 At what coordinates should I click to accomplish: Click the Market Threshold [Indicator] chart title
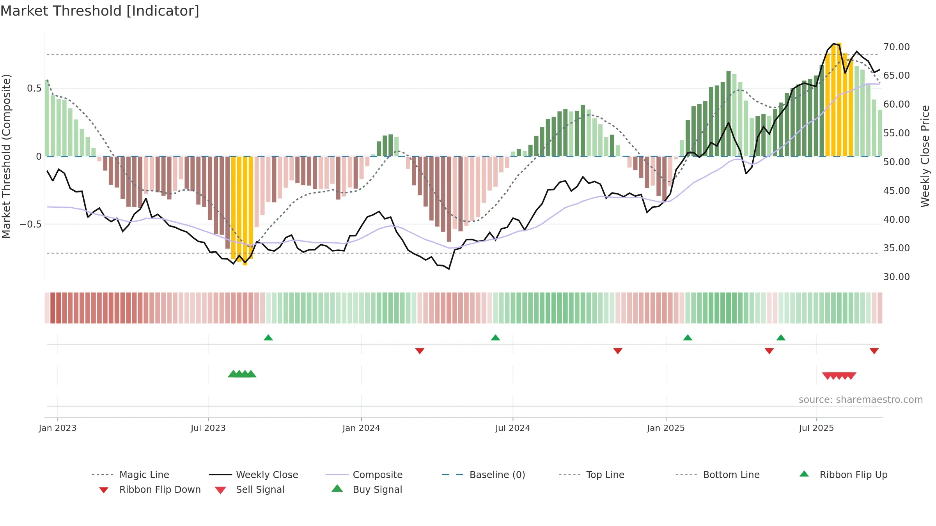(100, 11)
